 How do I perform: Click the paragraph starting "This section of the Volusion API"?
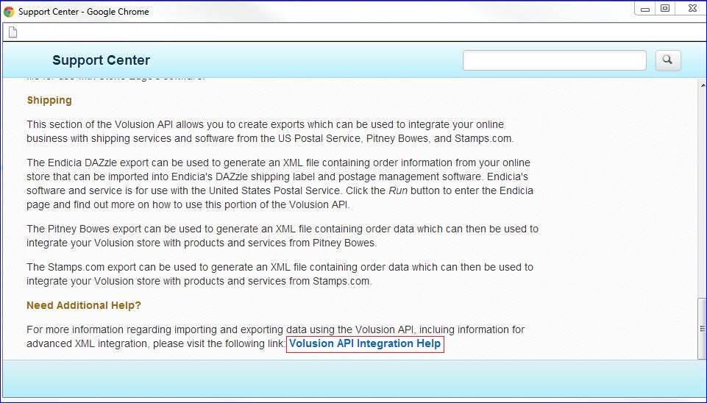point(270,131)
